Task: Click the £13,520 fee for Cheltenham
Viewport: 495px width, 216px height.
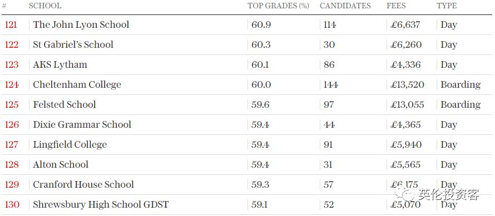Action: click(x=407, y=84)
